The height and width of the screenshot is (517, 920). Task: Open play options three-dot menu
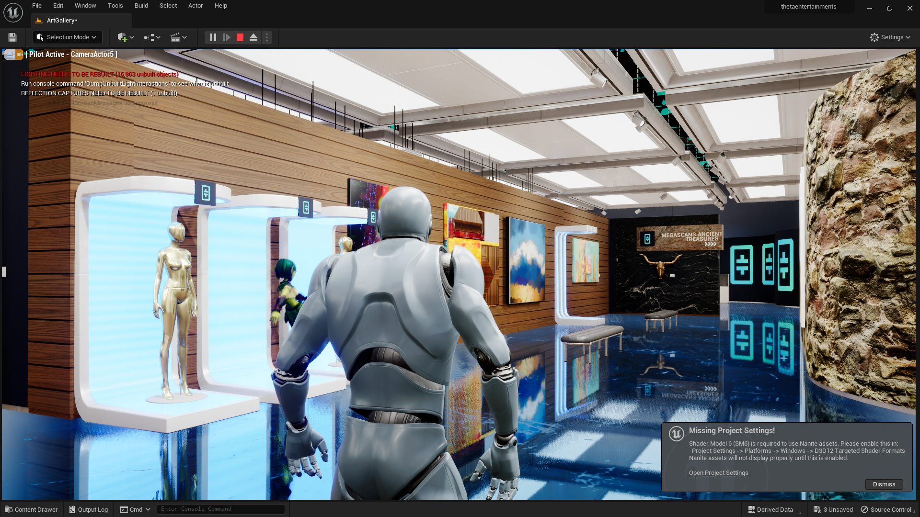pyautogui.click(x=267, y=37)
